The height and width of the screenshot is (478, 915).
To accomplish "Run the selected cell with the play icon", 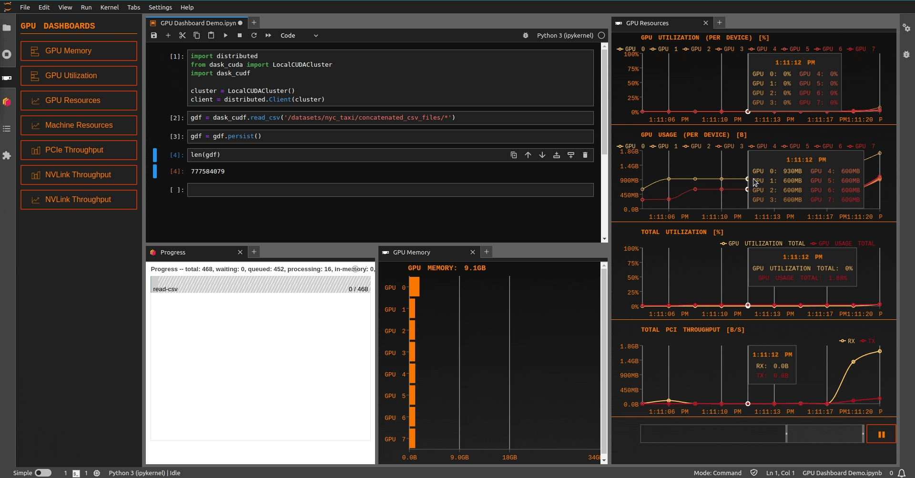I will [x=225, y=35].
